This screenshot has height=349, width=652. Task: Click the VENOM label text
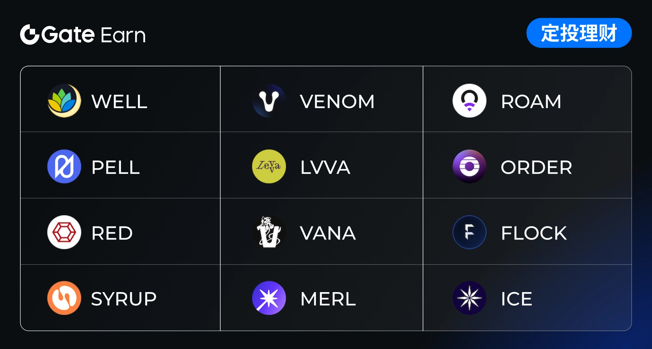(337, 101)
